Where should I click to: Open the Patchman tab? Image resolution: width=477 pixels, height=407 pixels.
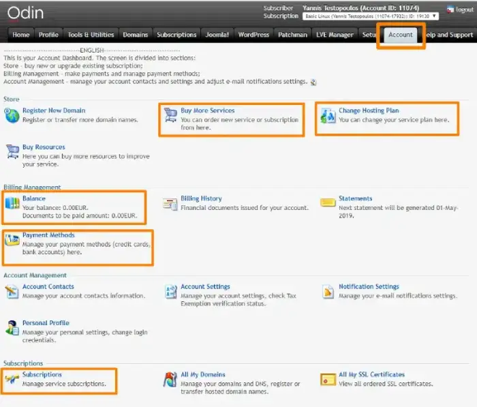pyautogui.click(x=292, y=35)
